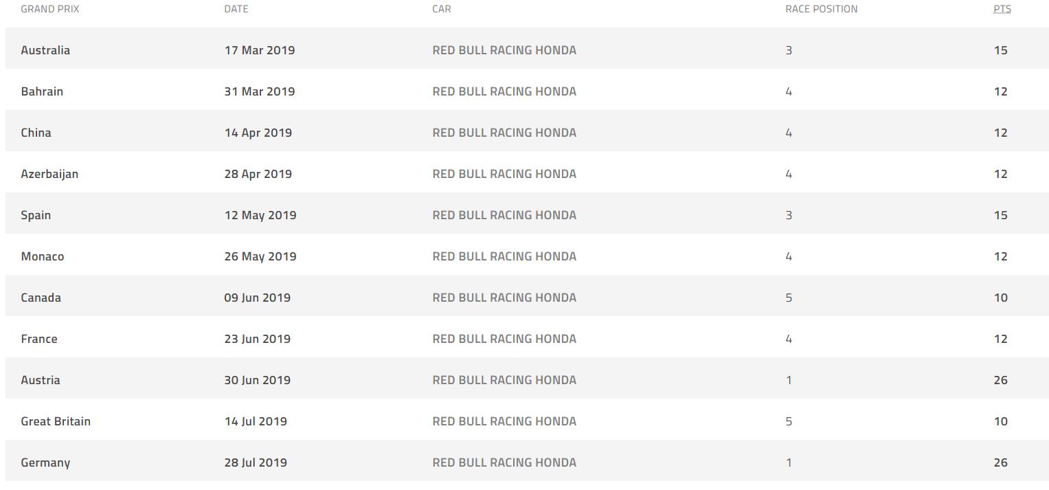Click the car name in the Australia row

pos(504,50)
